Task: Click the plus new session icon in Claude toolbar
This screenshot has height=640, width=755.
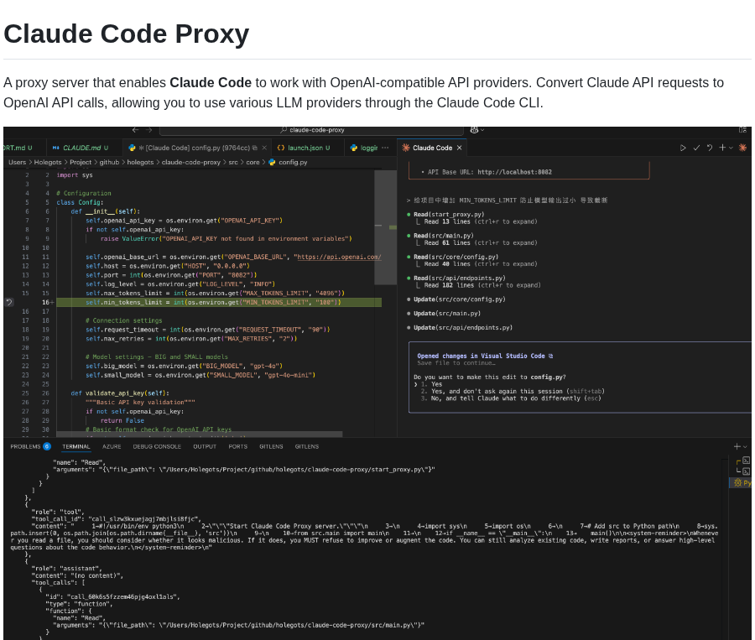Action: point(722,148)
